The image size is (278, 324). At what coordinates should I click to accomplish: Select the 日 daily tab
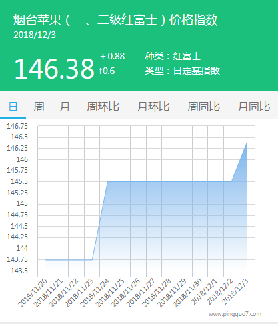[x=13, y=107]
